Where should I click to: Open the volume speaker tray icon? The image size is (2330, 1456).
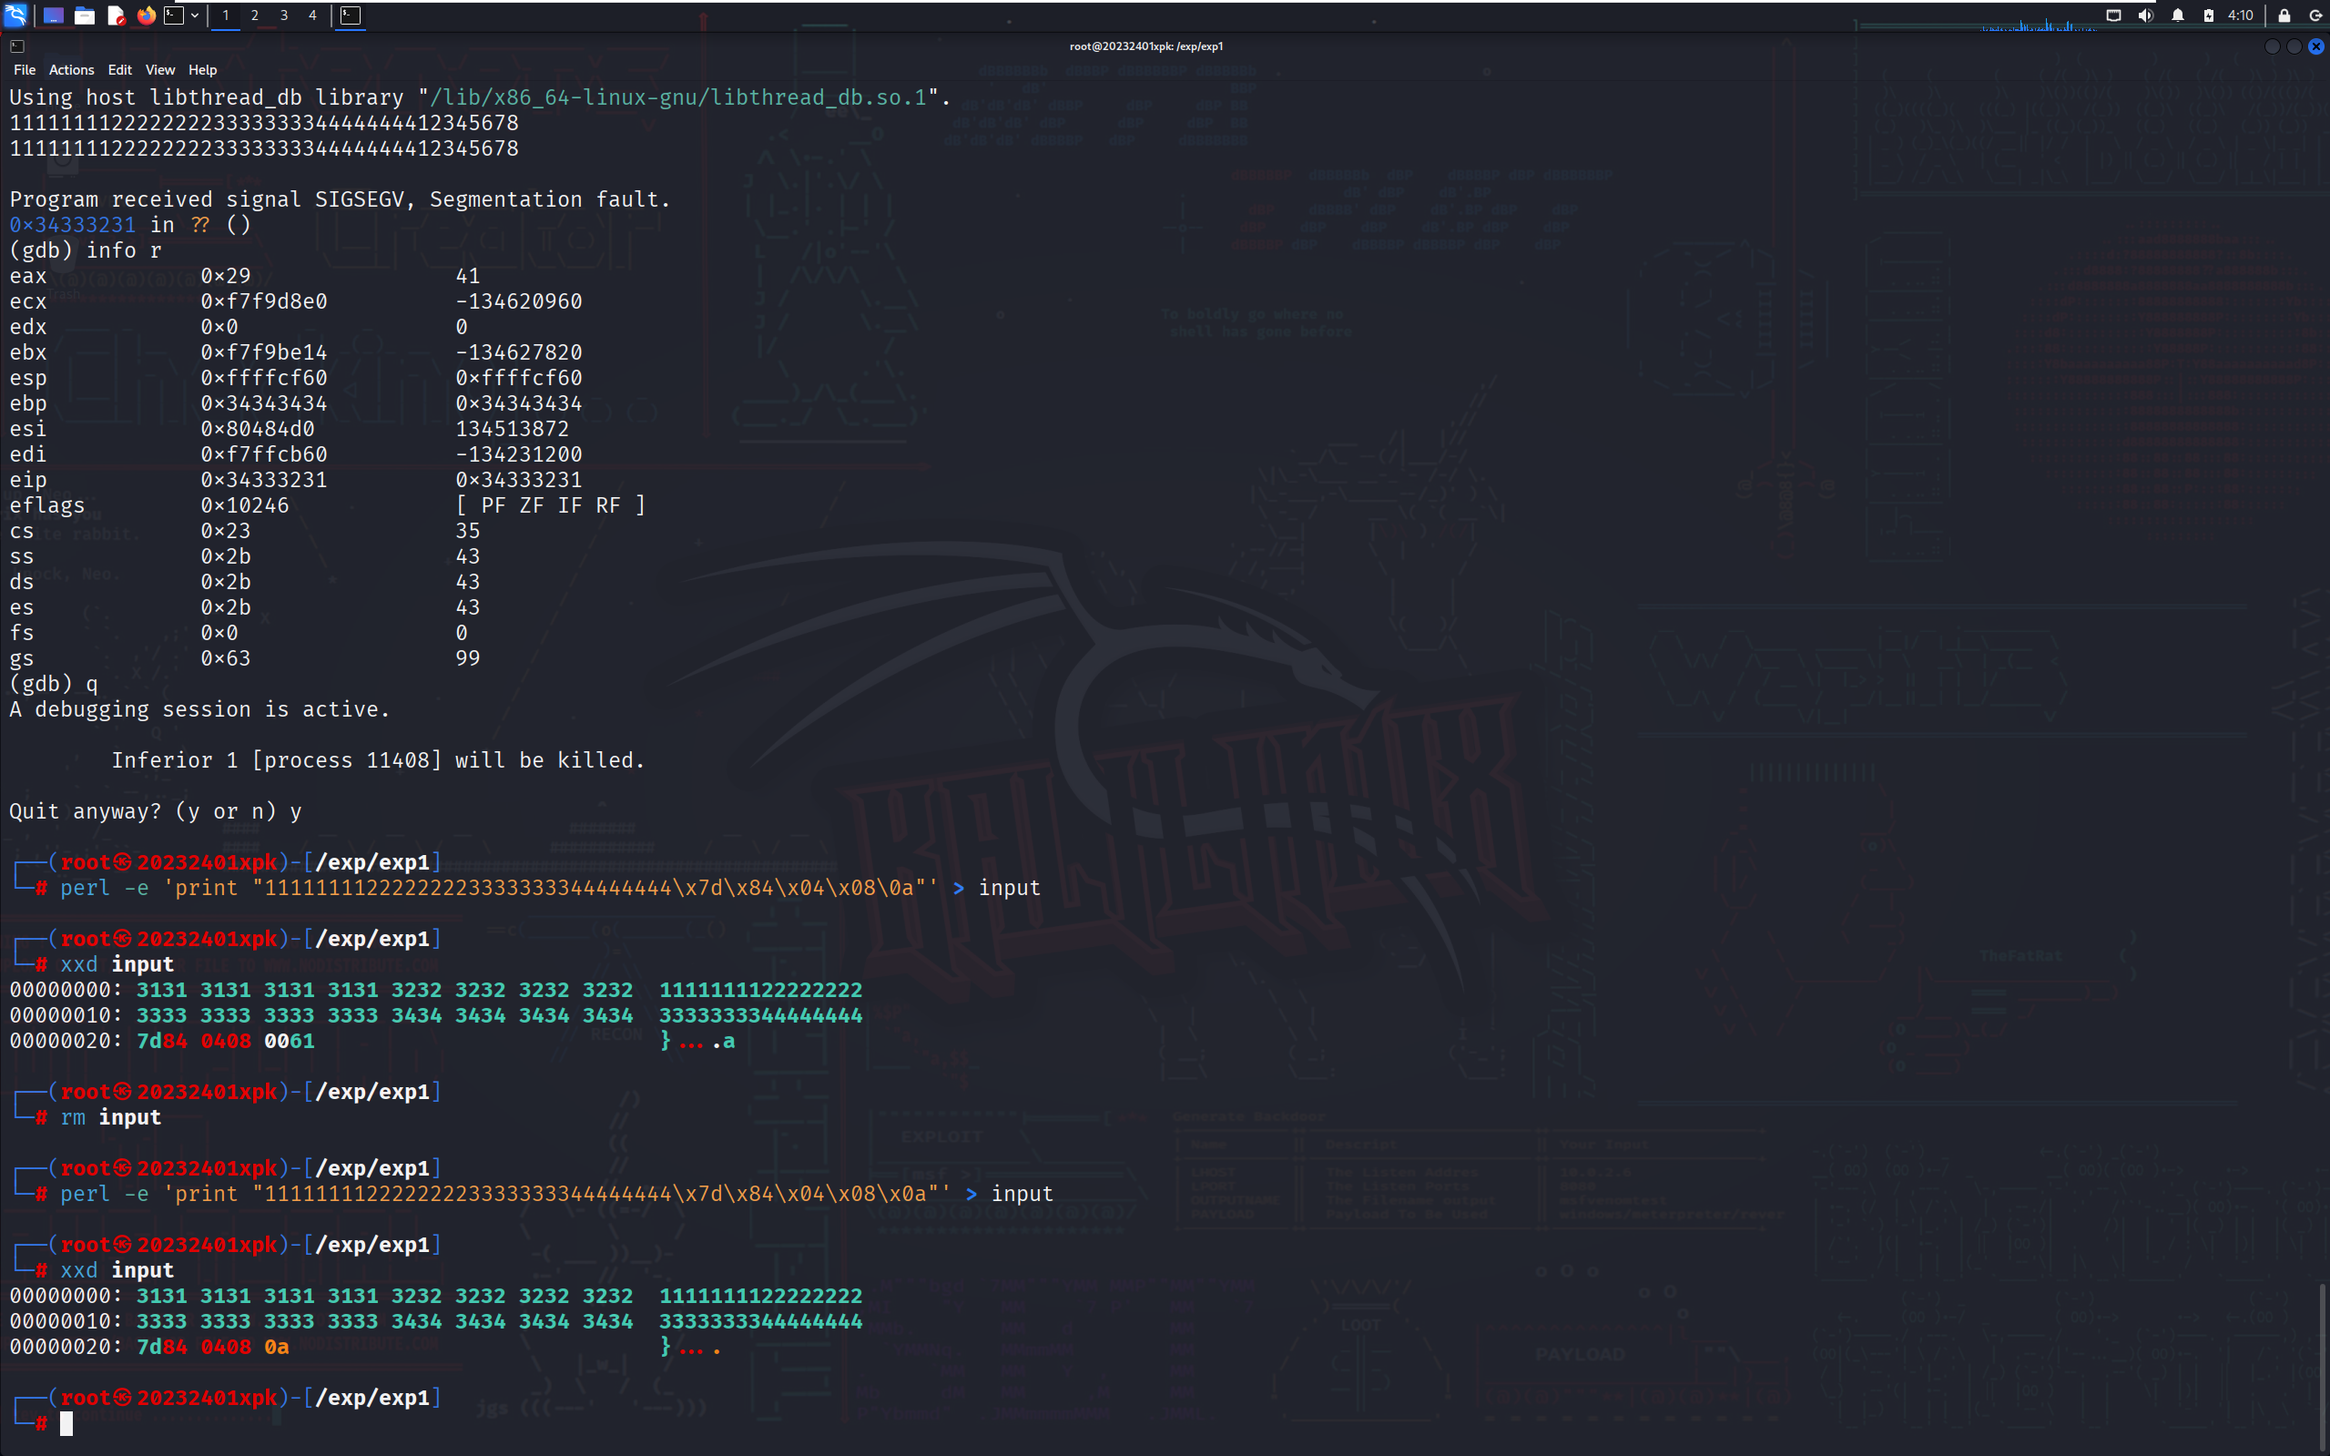pyautogui.click(x=2145, y=15)
